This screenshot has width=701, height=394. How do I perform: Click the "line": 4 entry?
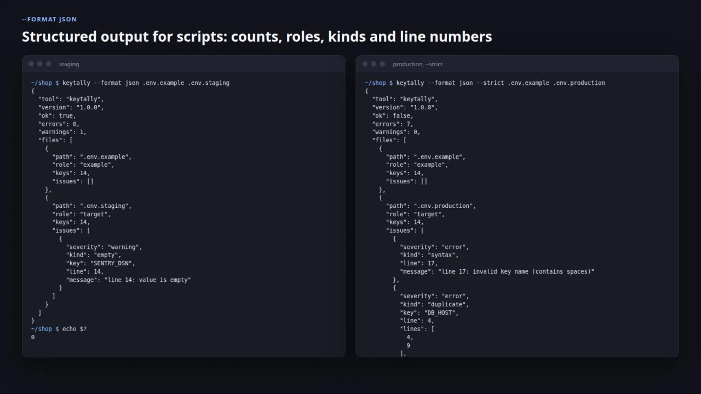coord(417,321)
